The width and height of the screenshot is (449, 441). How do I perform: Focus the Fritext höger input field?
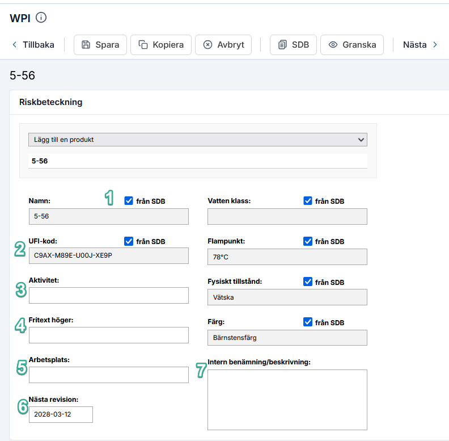coord(108,335)
